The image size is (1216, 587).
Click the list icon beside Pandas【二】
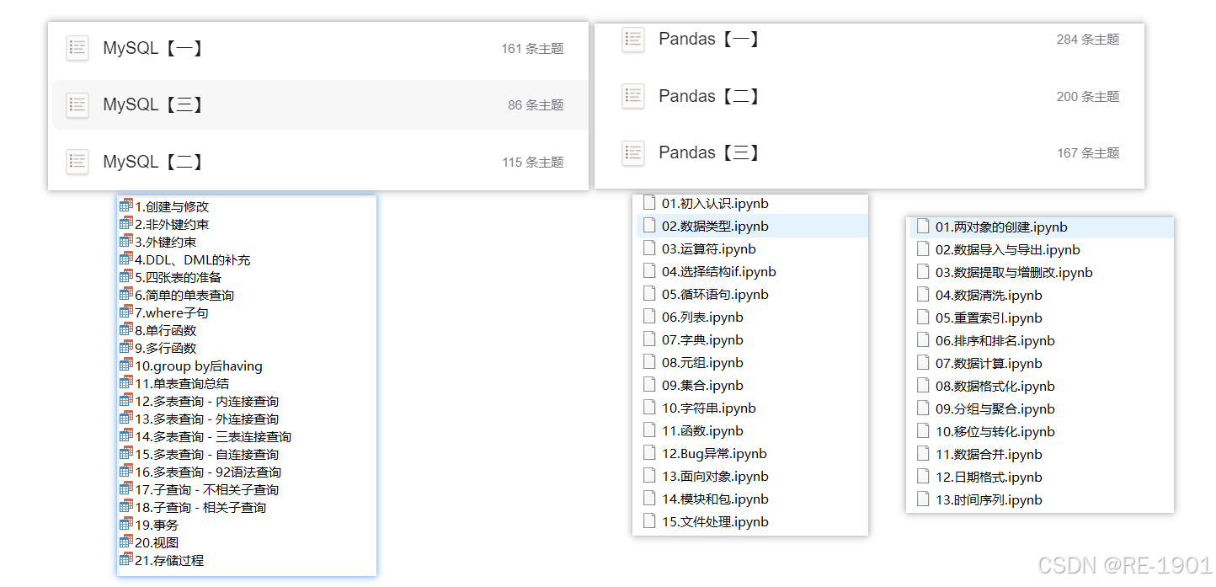(x=633, y=96)
